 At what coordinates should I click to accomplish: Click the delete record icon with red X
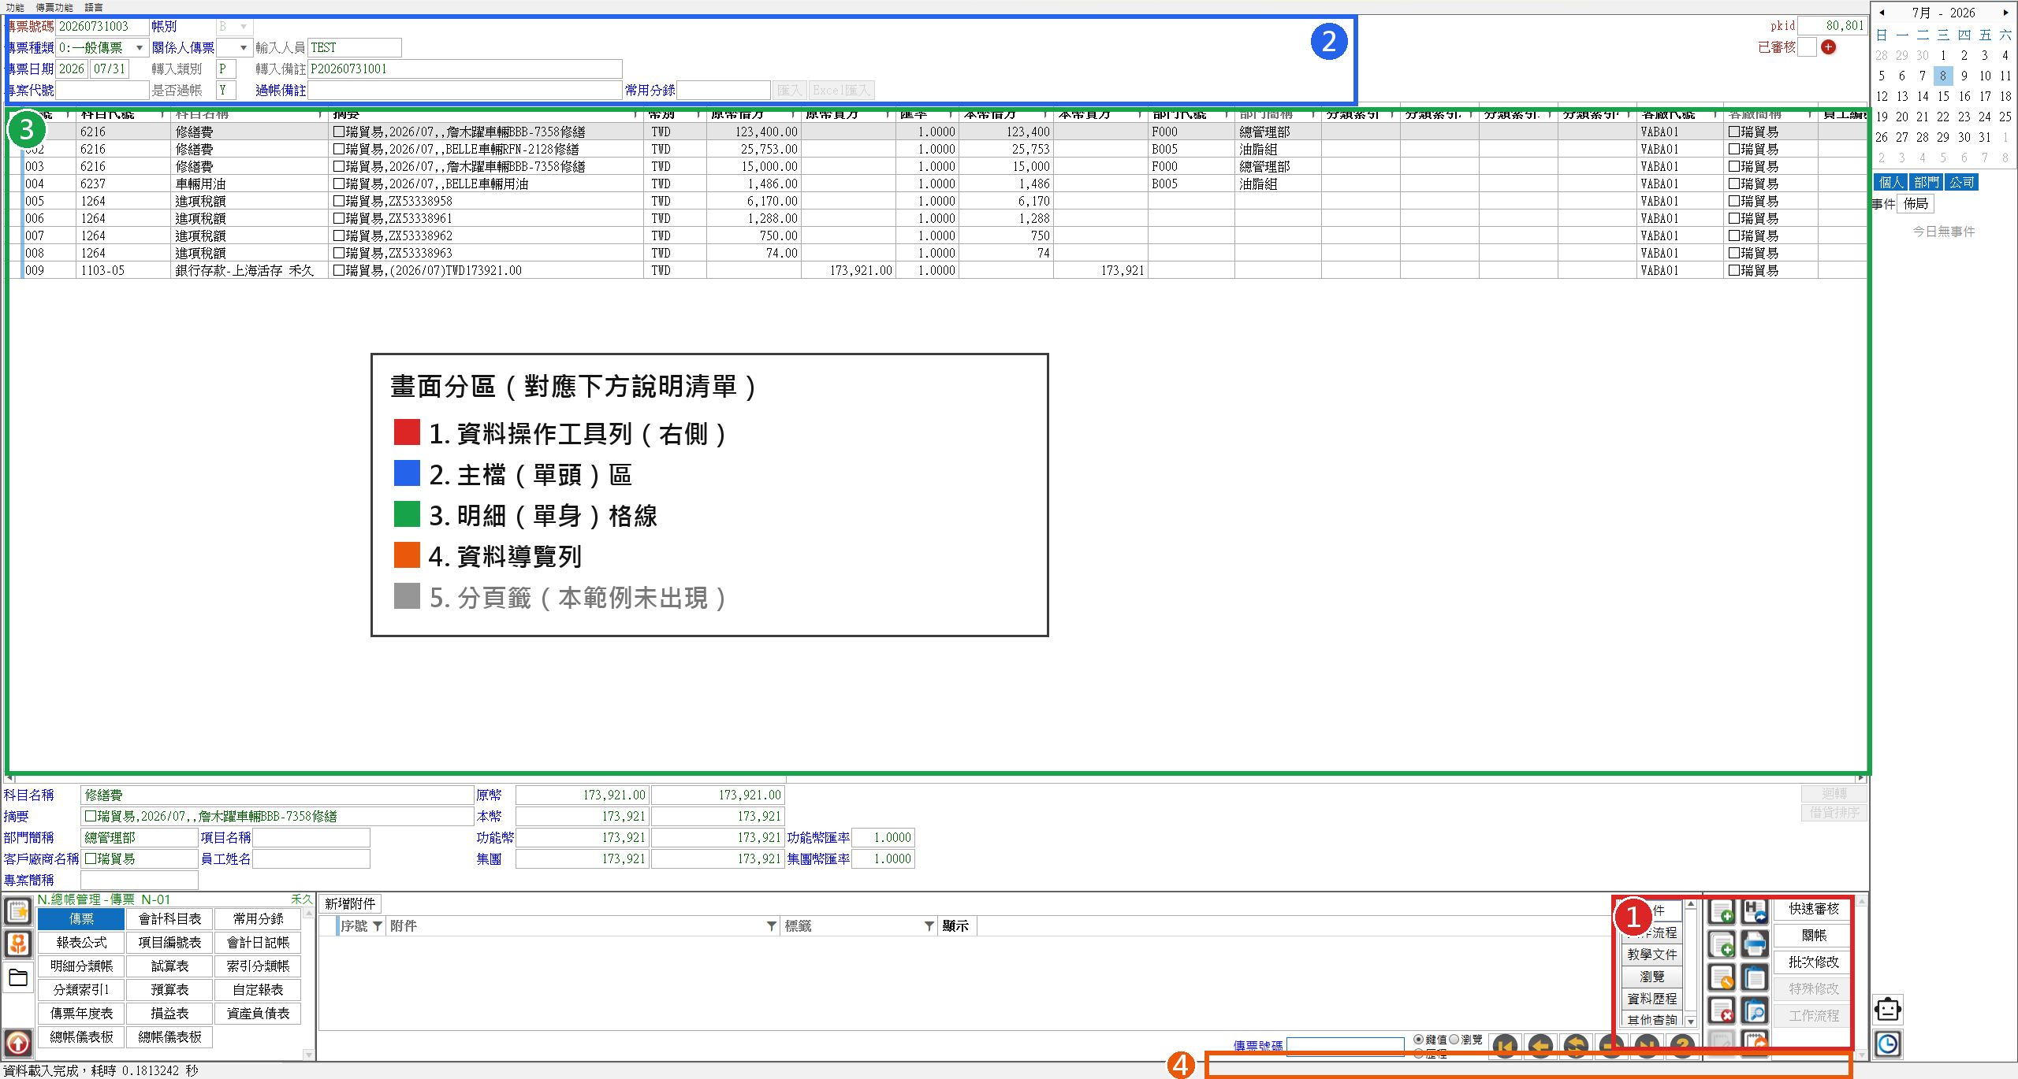pos(1722,1010)
